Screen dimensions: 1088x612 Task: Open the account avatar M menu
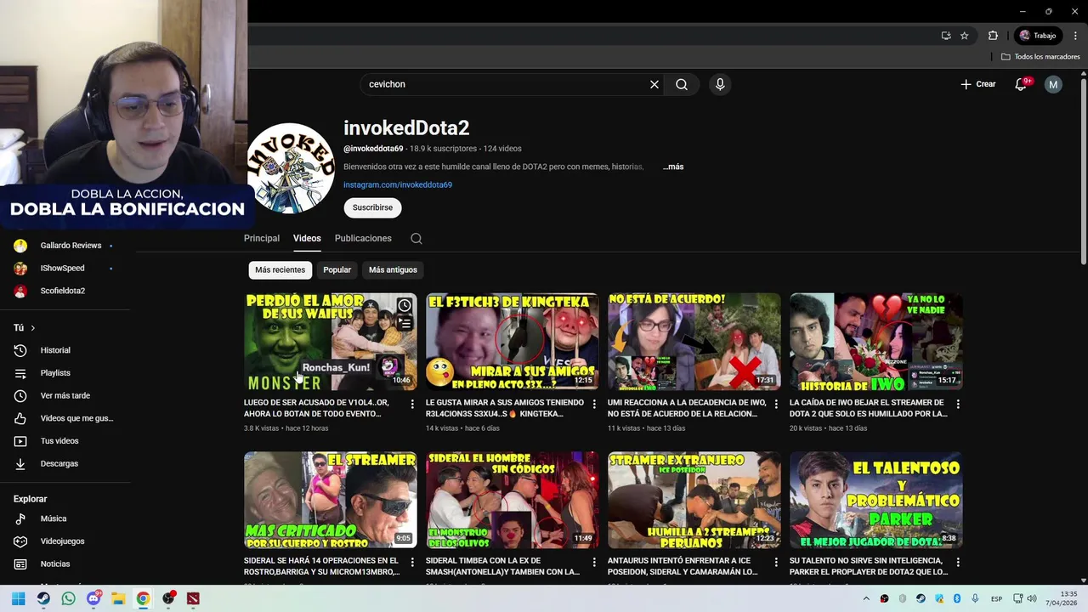1053,84
